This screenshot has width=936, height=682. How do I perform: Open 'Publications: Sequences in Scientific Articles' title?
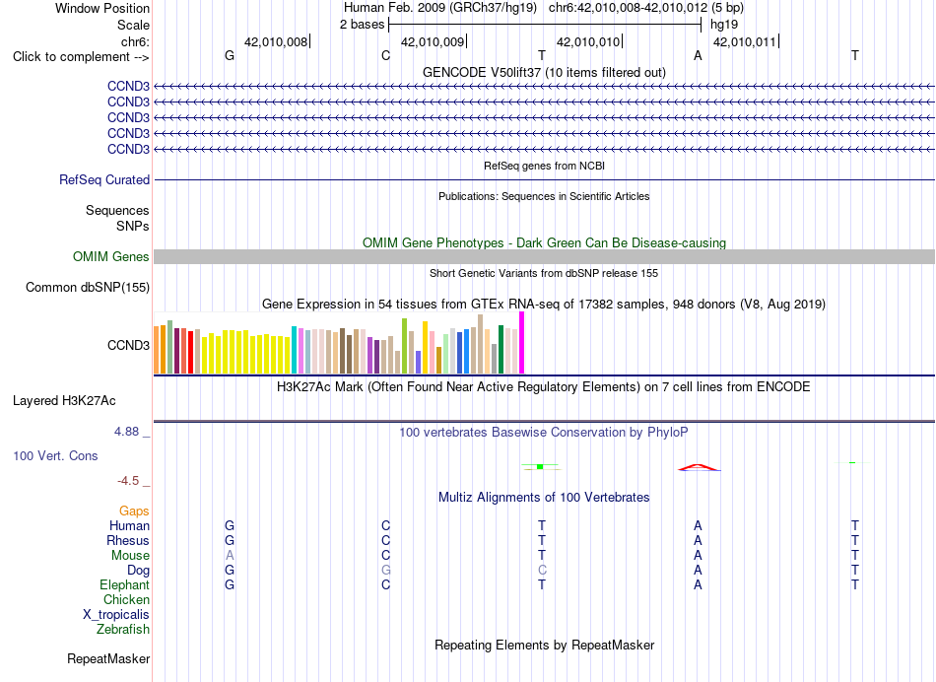pyautogui.click(x=544, y=196)
